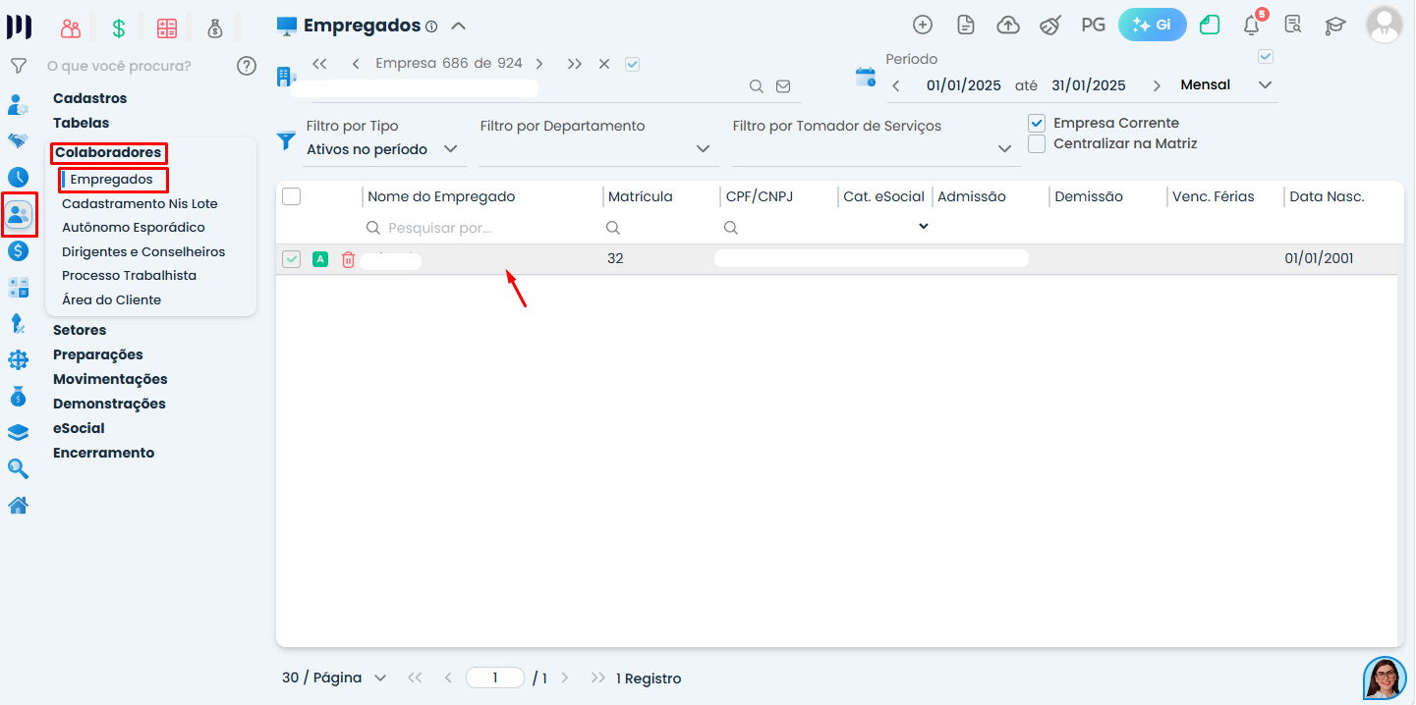Open the people module icon in top bar
This screenshot has height=705, width=1416.
[70, 28]
